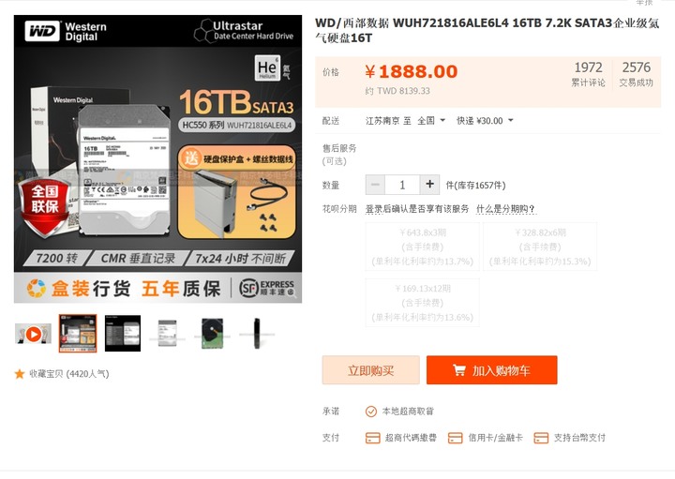This screenshot has width=675, height=479.
Task: Play the product video thumbnail
Action: point(33,334)
